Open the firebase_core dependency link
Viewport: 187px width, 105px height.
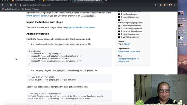pyautogui.click(x=123, y=52)
